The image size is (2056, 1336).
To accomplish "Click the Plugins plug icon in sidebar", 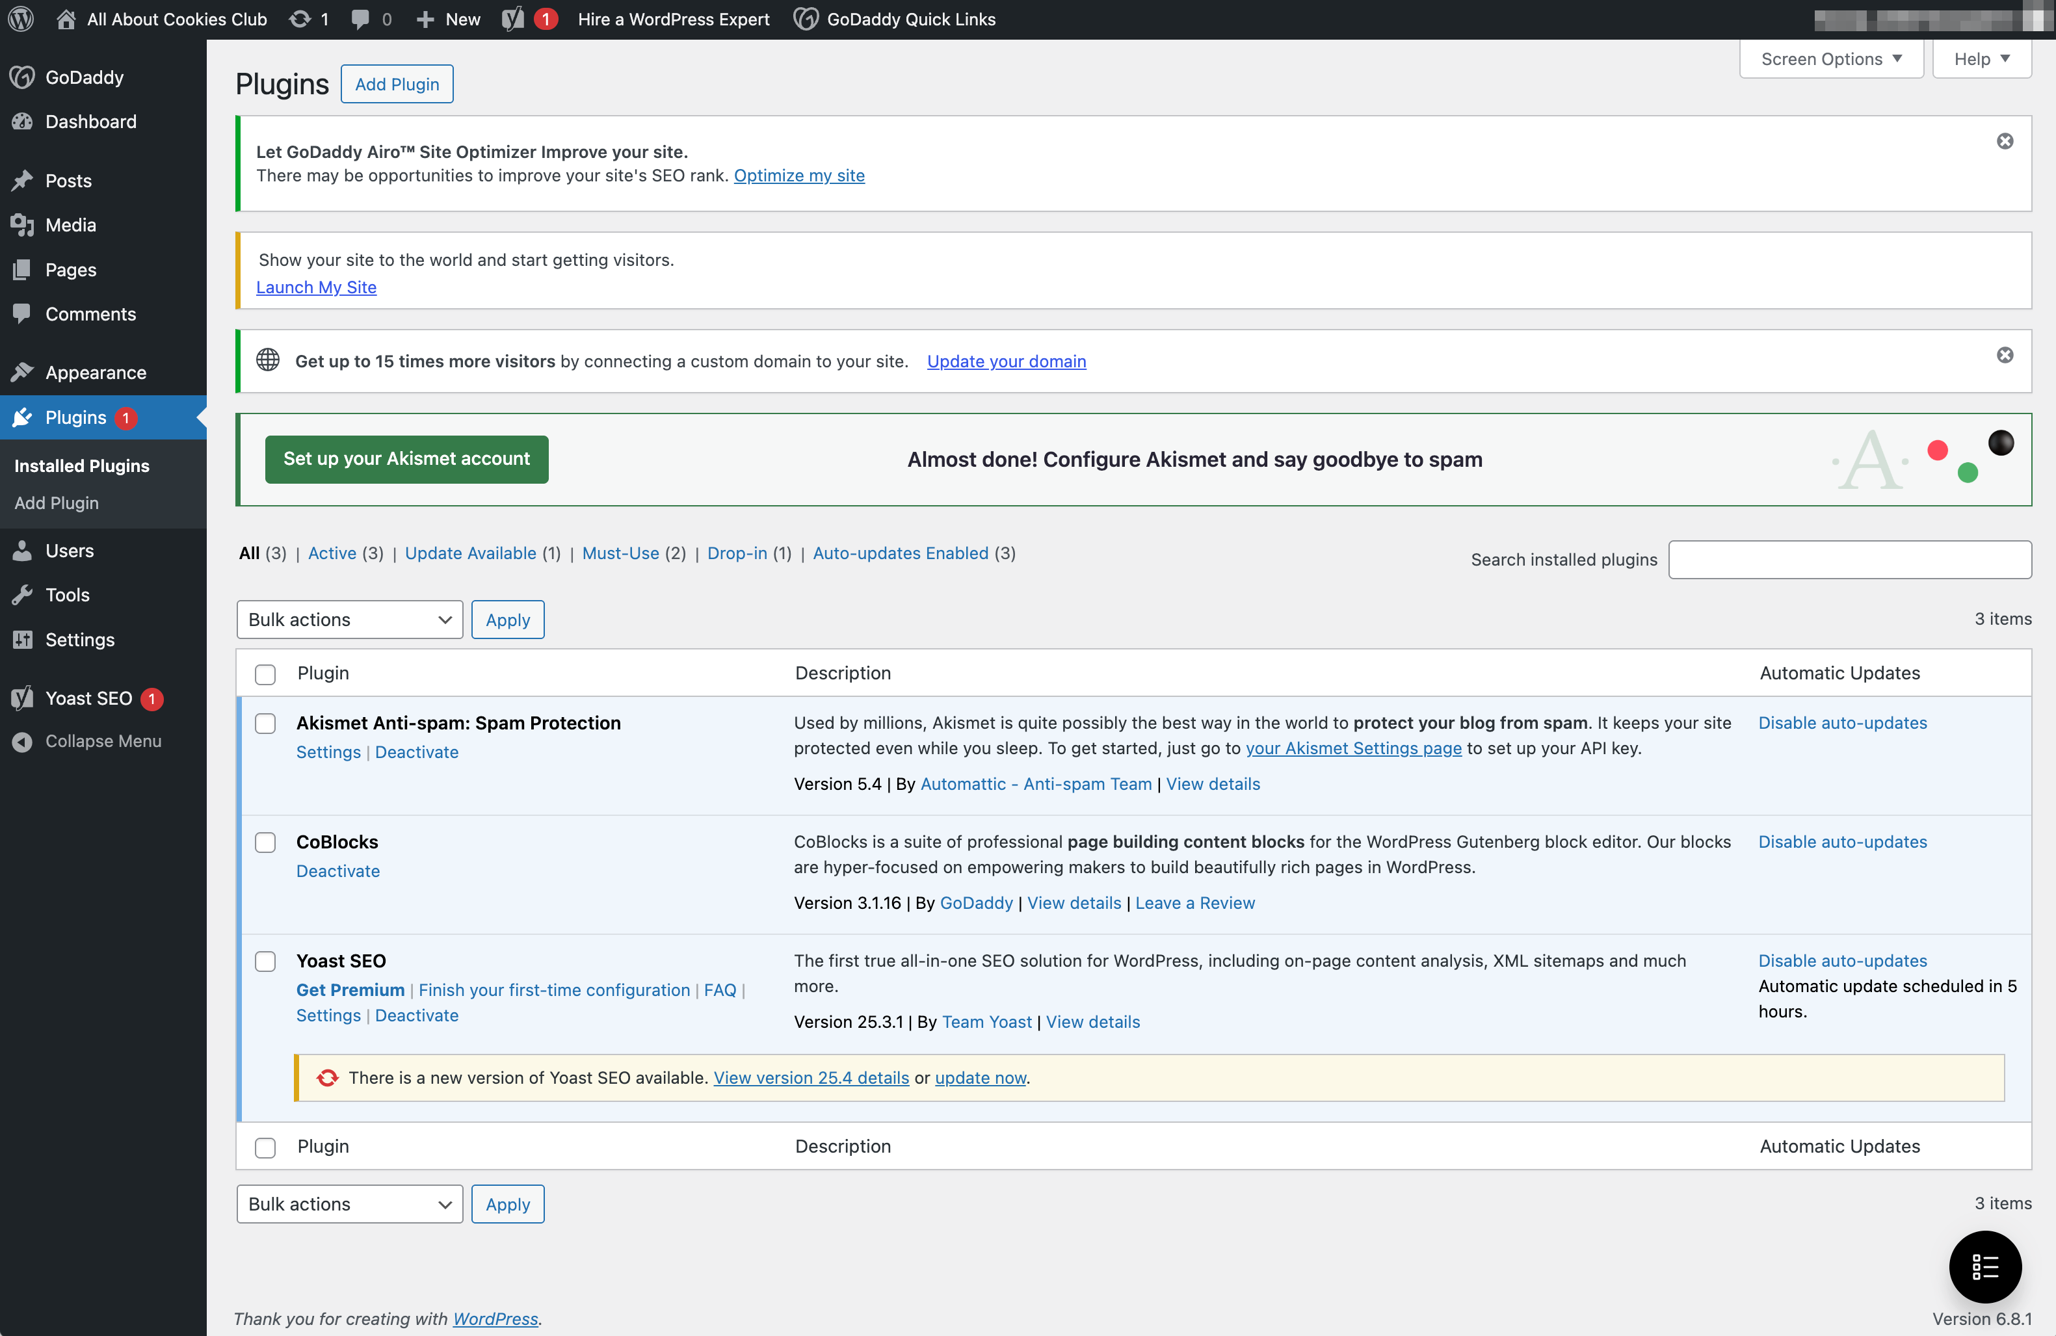I will (23, 417).
